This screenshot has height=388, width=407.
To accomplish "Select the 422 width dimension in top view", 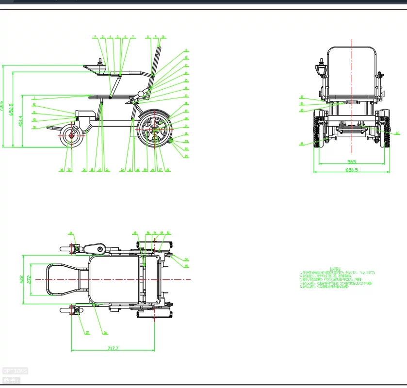I will pos(21,279).
